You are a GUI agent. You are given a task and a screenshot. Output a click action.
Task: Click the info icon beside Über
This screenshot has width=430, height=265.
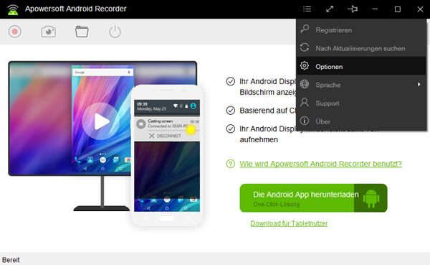(305, 121)
